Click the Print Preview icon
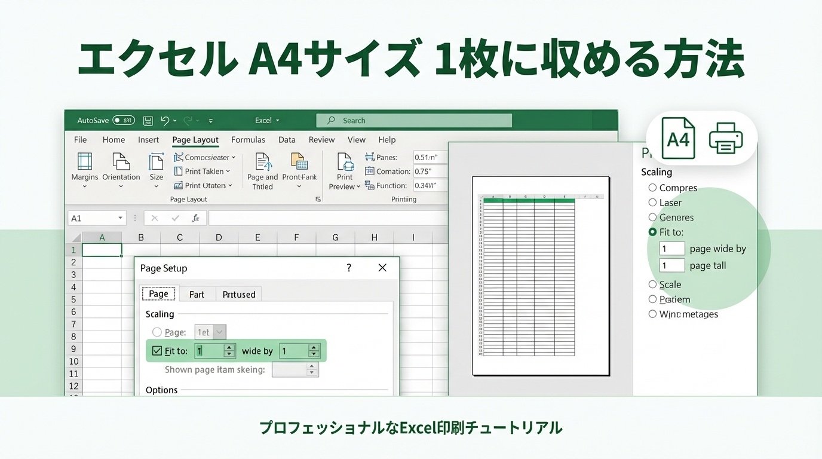 345,162
